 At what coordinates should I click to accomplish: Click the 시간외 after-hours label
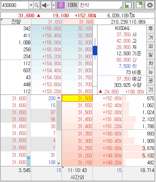click(77, 177)
